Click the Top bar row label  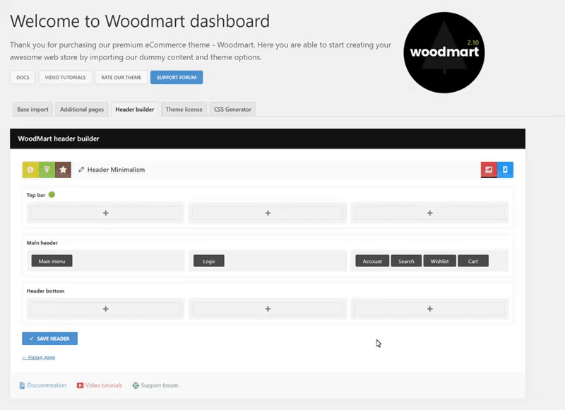point(36,195)
